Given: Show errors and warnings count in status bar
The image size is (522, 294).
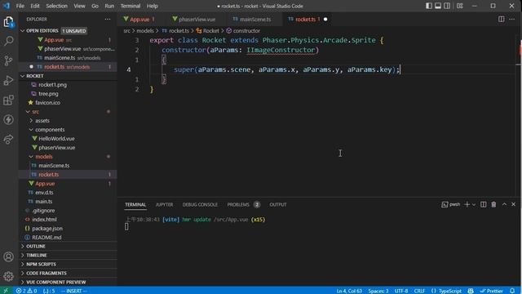Looking at the screenshot, I should (26, 291).
